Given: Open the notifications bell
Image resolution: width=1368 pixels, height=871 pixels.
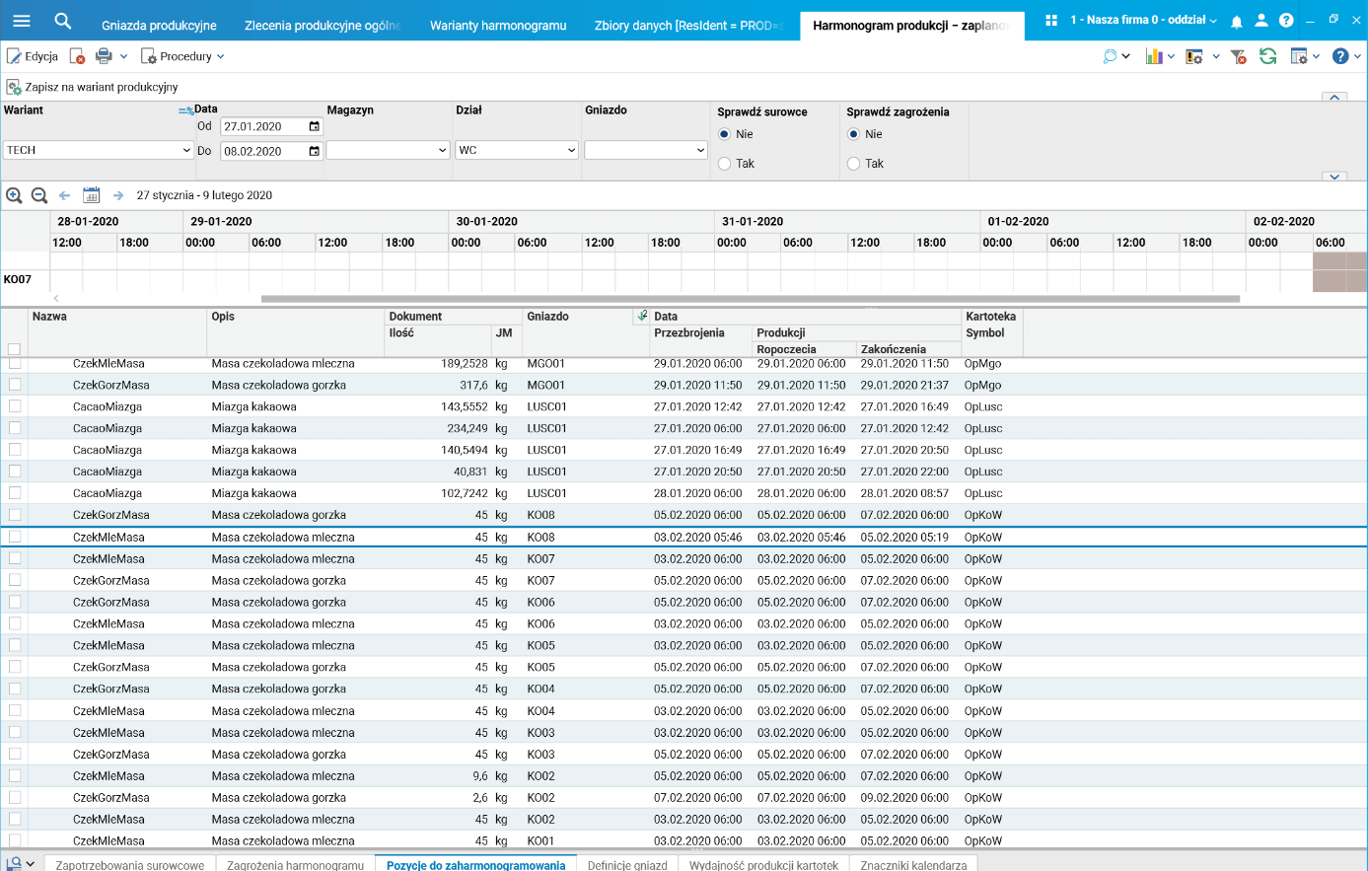Looking at the screenshot, I should (1236, 21).
